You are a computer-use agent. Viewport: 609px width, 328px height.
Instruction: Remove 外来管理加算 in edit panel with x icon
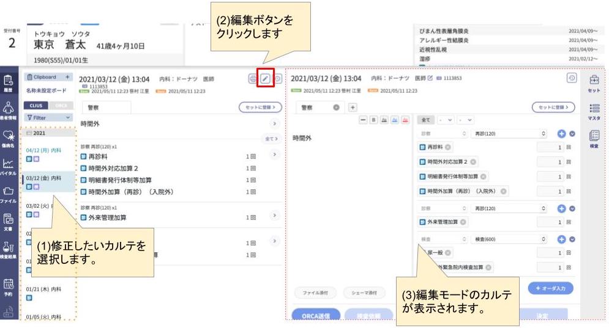coord(463,222)
